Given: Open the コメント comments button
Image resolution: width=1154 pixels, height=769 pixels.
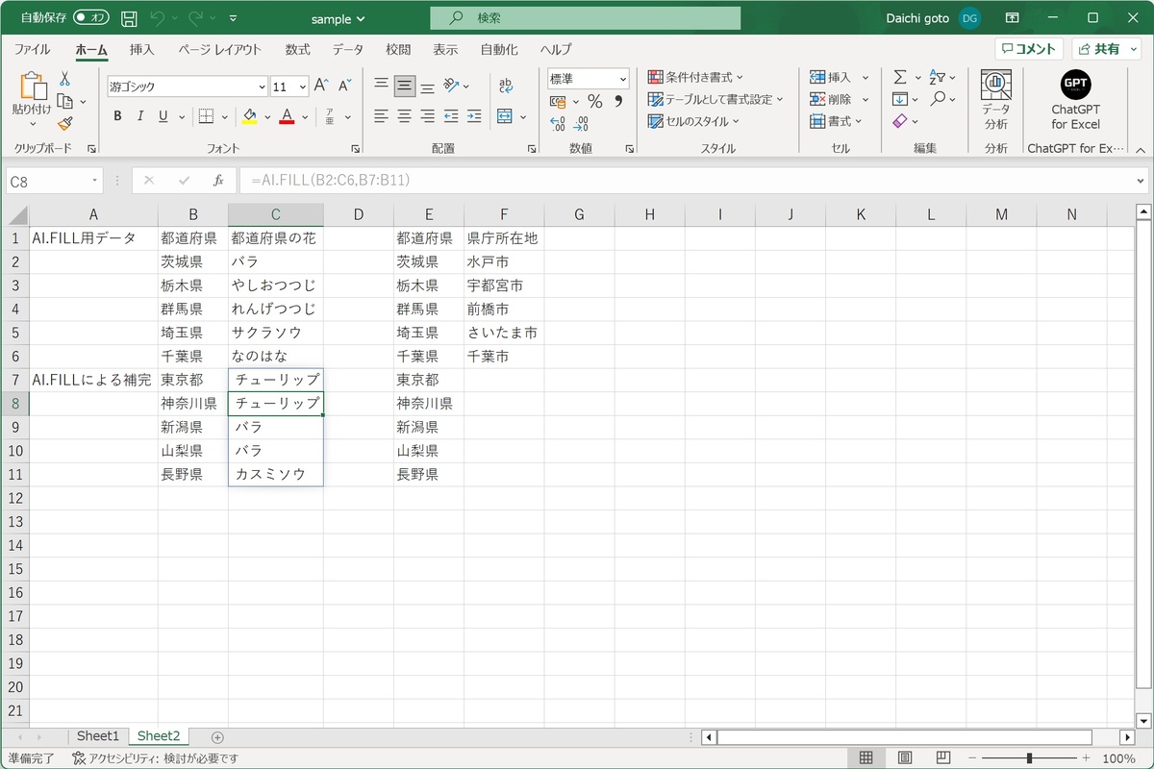Looking at the screenshot, I should pyautogui.click(x=1028, y=49).
